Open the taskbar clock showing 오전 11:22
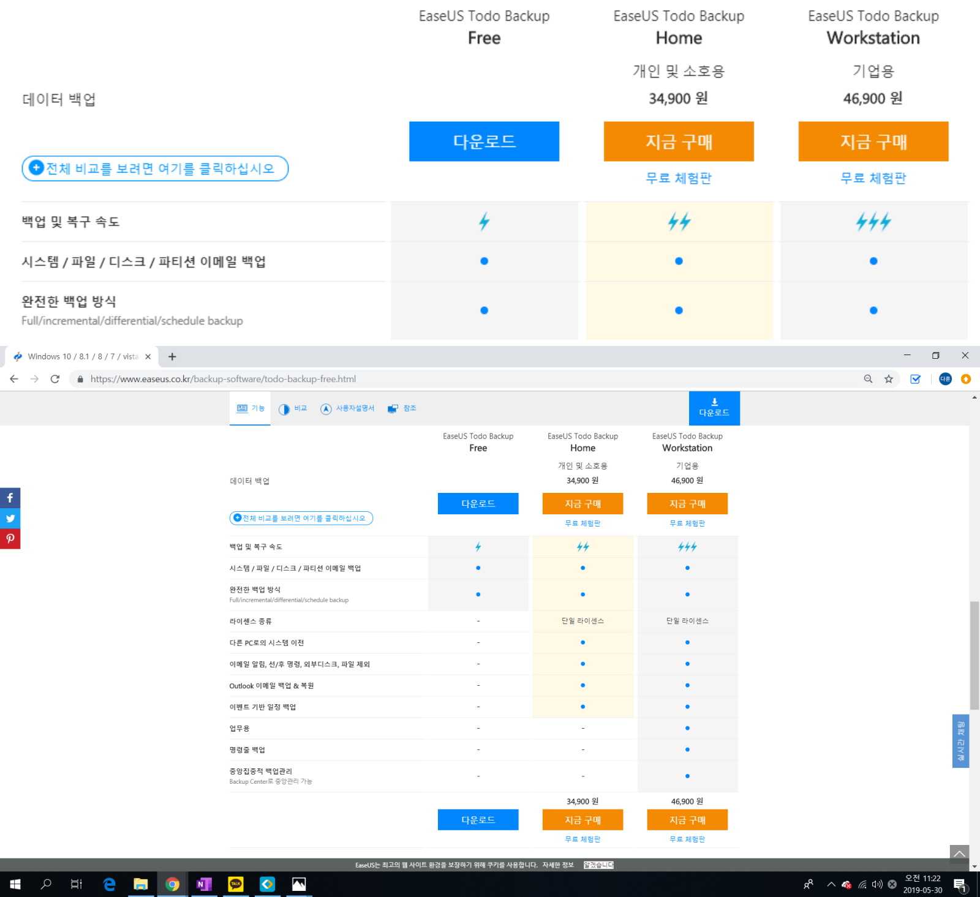980x897 pixels. [x=922, y=884]
